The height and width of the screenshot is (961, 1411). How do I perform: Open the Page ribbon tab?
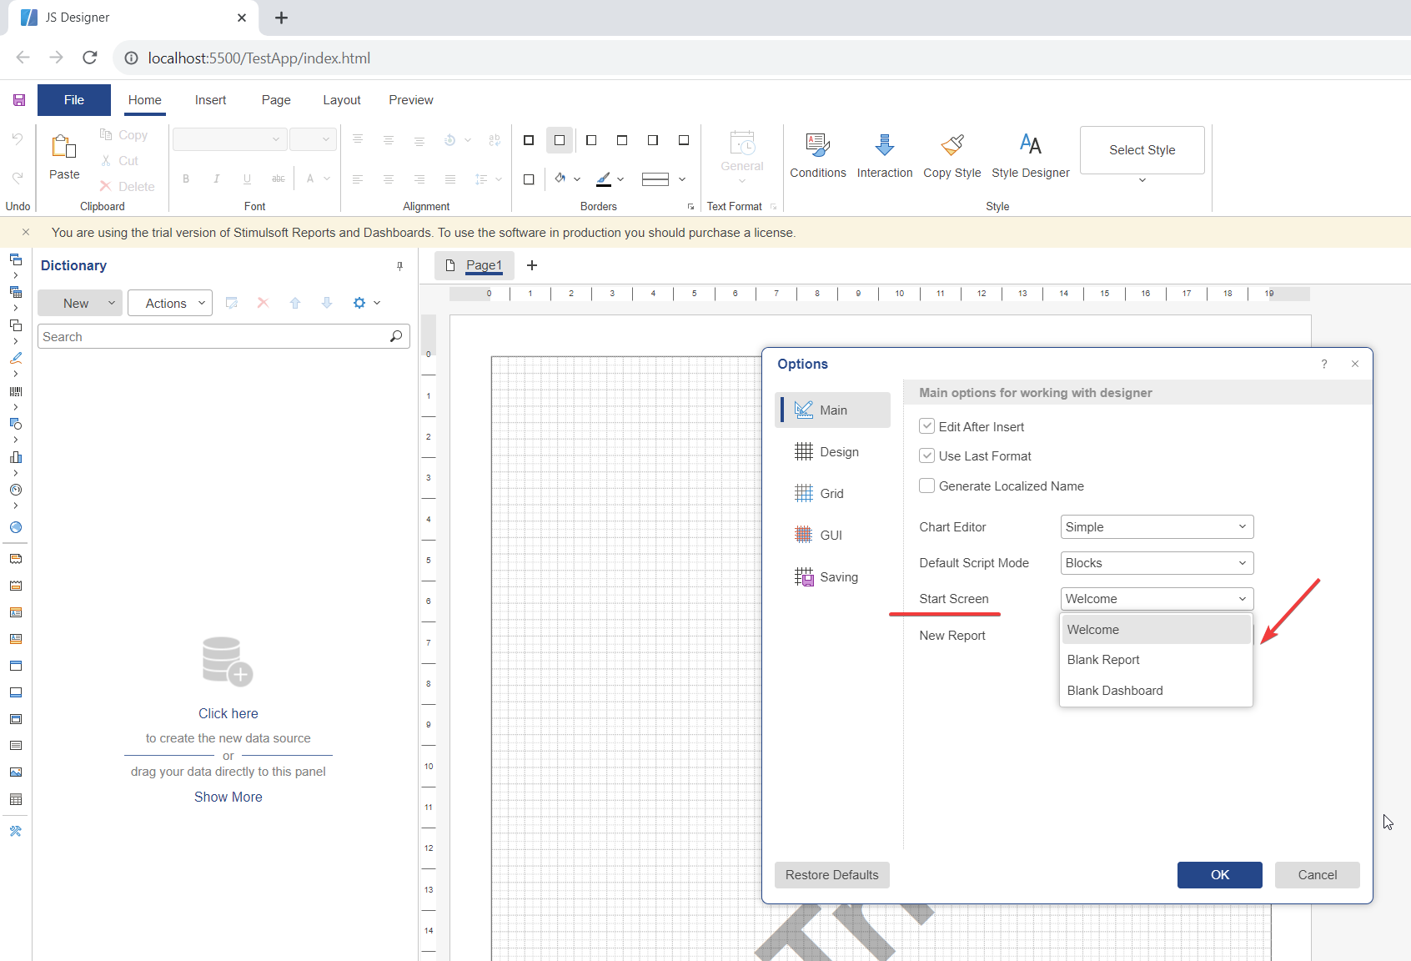click(276, 100)
